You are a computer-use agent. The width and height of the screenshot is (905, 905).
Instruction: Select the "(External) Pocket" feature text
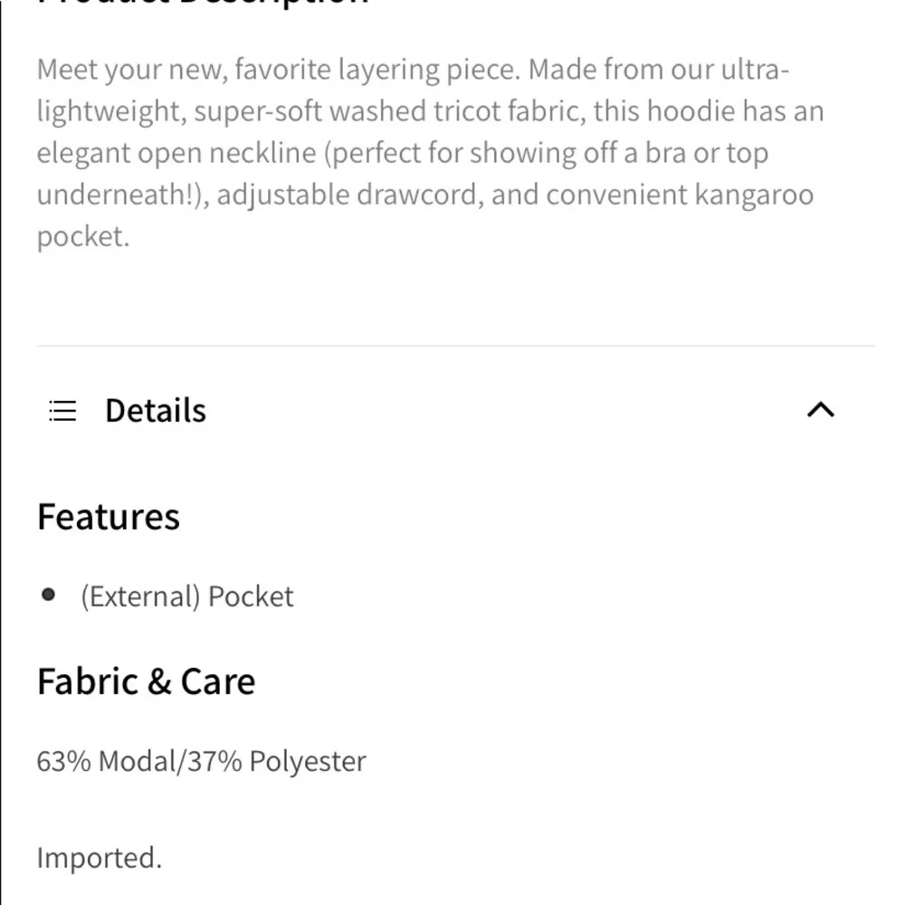pos(187,596)
